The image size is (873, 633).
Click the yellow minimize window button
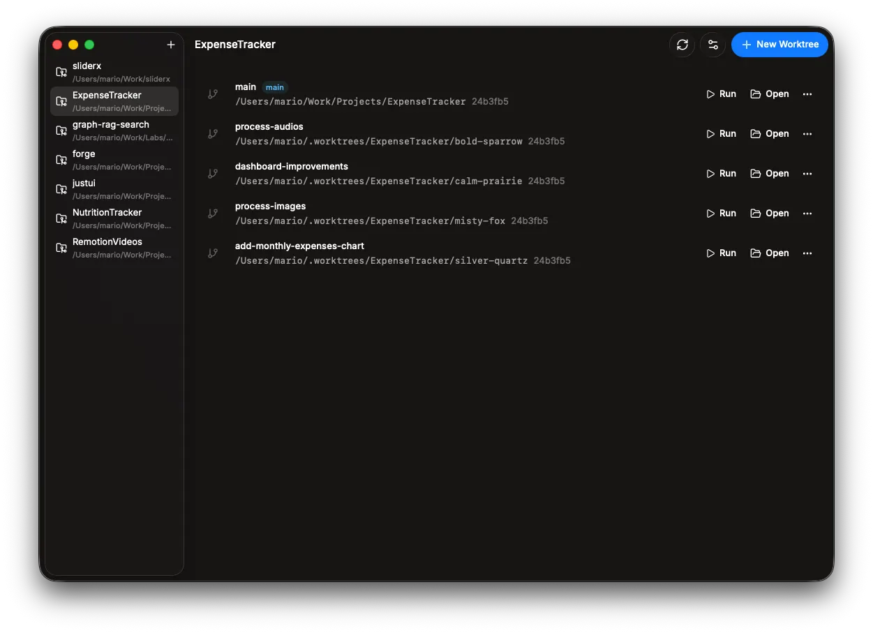pos(73,45)
